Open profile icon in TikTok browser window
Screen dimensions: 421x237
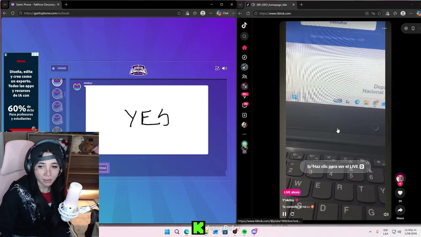[403, 13]
